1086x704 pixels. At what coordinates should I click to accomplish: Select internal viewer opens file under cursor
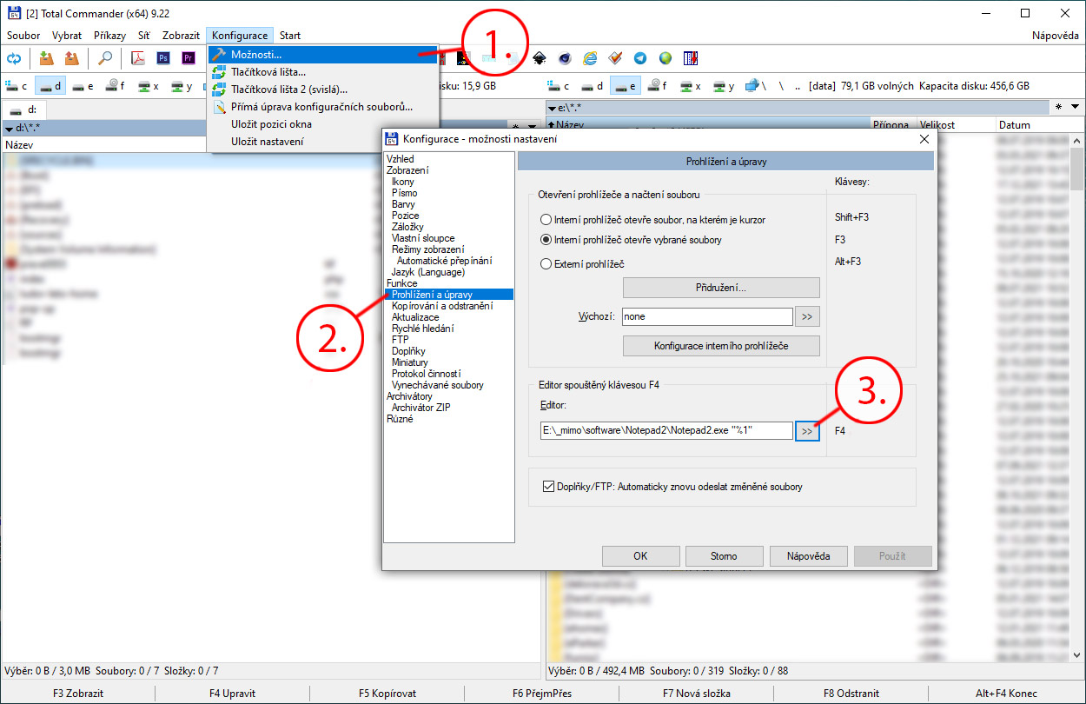546,220
